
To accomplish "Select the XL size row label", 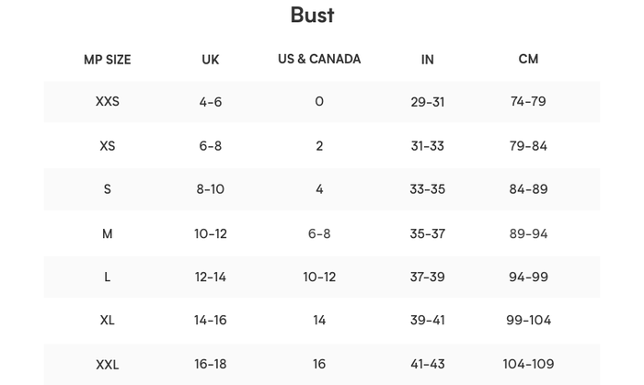I will click(107, 321).
